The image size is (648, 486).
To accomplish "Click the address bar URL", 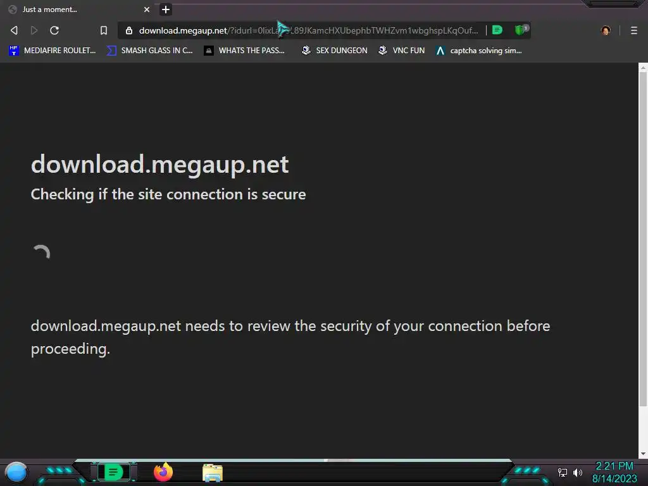I will pyautogui.click(x=308, y=30).
